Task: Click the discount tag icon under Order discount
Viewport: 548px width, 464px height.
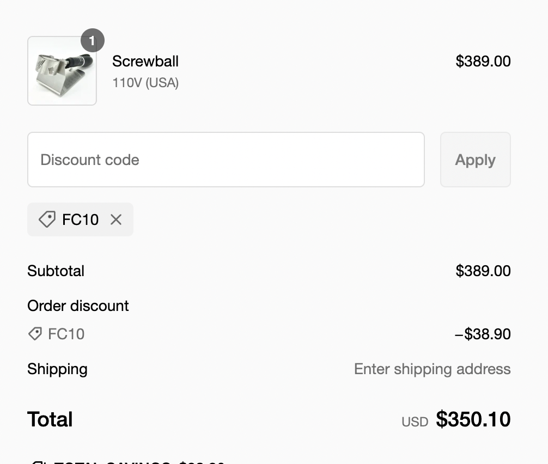Action: [x=35, y=334]
